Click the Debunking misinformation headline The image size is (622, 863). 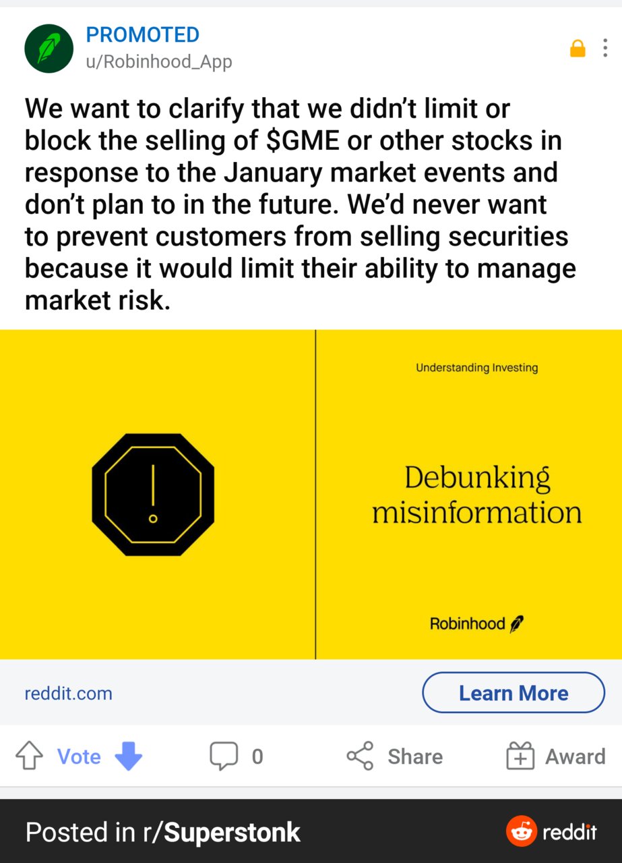pyautogui.click(x=477, y=495)
